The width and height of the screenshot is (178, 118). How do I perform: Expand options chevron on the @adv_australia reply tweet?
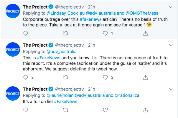[171, 45]
